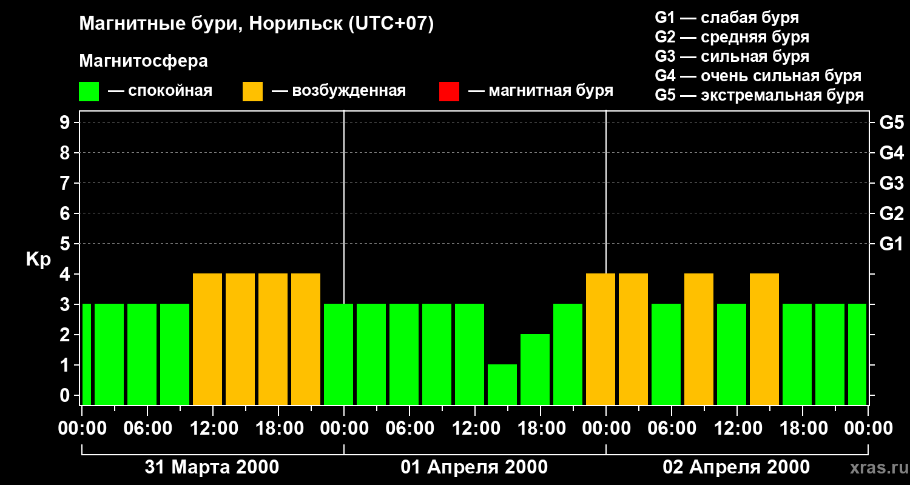Click the Kp 1 green bar on 01 Апреля
Screen dimensions: 910x485
(502, 384)
